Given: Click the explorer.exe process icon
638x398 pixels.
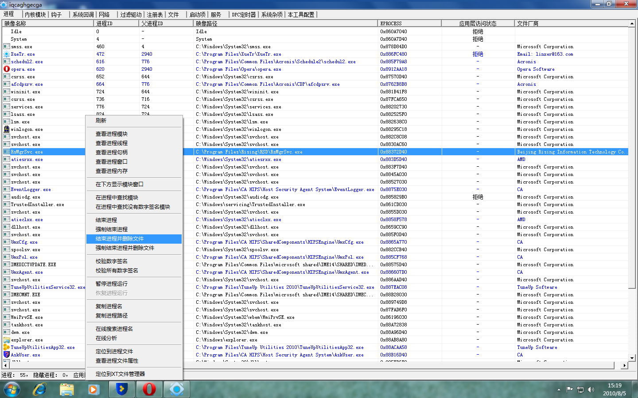Looking at the screenshot, I should tap(7, 340).
